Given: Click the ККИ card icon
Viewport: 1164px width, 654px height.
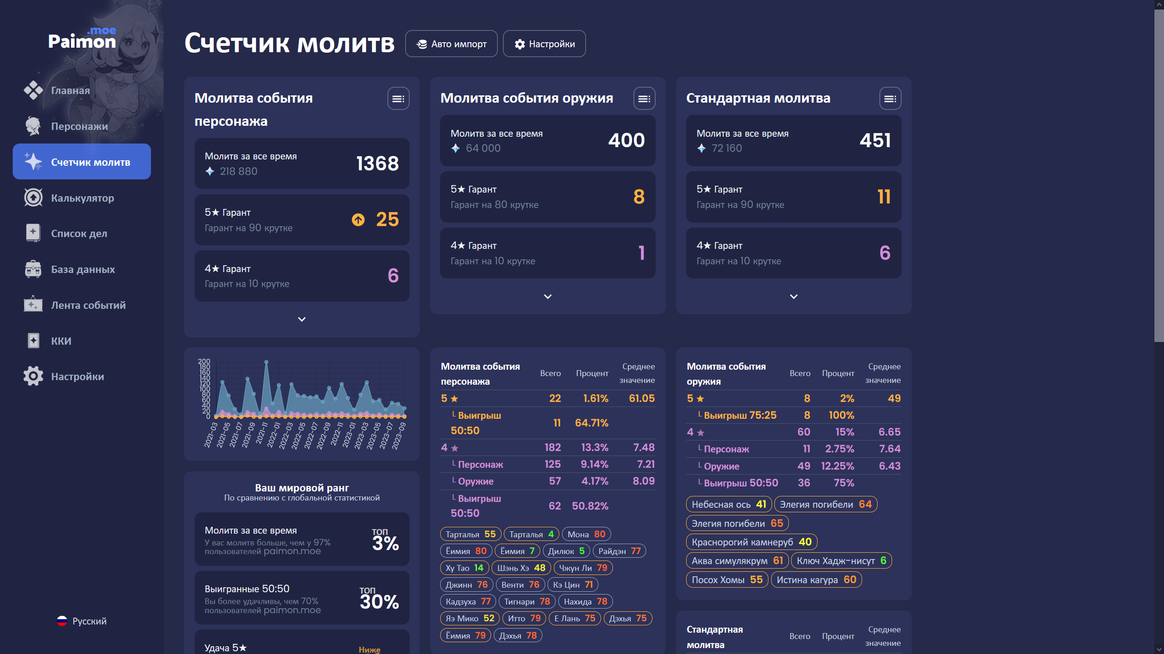Looking at the screenshot, I should [x=33, y=341].
